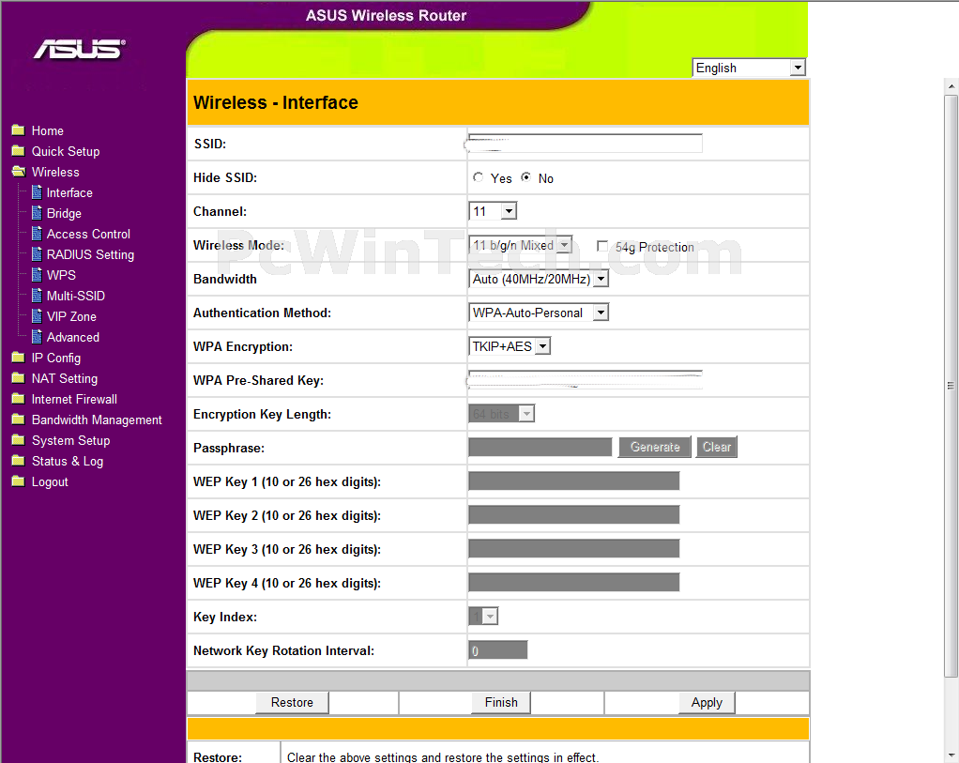Open the Key Index dropdown
The image size is (959, 763).
point(484,617)
